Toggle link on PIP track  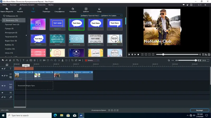pyautogui.click(x=4, y=76)
